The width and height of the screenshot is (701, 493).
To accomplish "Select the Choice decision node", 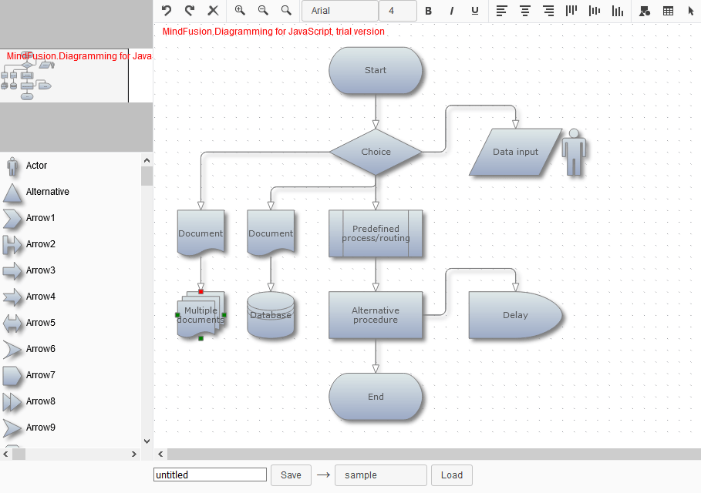I will [x=376, y=152].
